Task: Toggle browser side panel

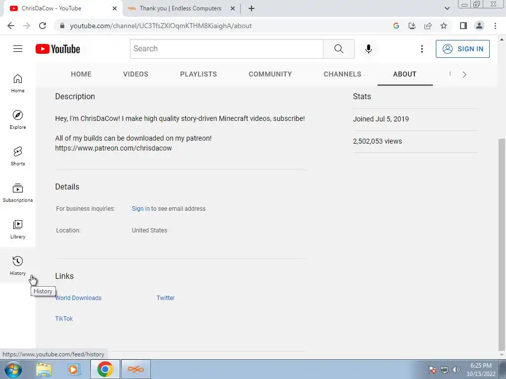Action: tap(464, 26)
